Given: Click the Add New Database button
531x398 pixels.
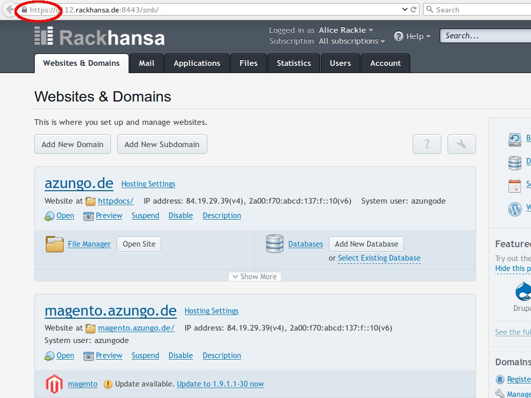Looking at the screenshot, I should click(366, 244).
